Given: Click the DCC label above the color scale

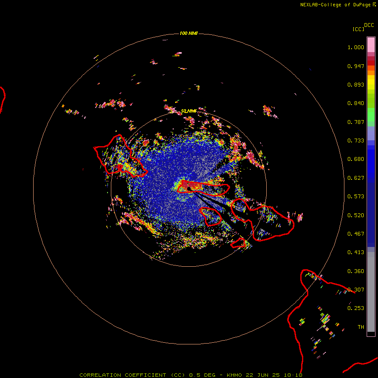Looking at the screenshot, I should (369, 25).
